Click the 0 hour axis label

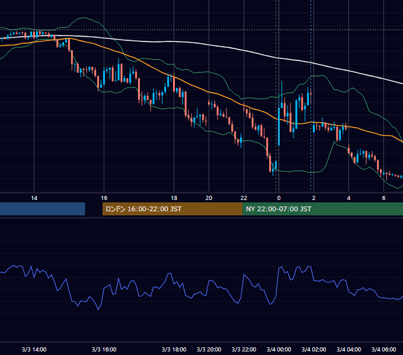point(279,198)
